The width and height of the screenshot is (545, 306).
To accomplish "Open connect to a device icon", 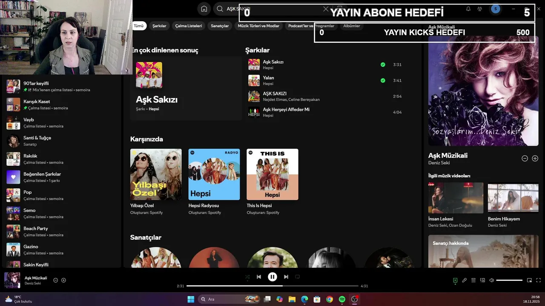I will point(482,280).
